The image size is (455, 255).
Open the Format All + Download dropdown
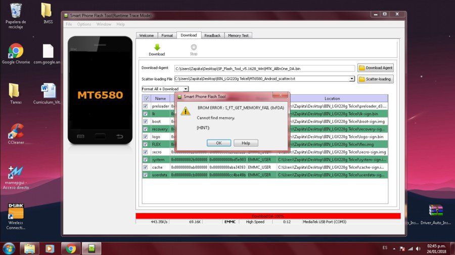click(x=165, y=89)
